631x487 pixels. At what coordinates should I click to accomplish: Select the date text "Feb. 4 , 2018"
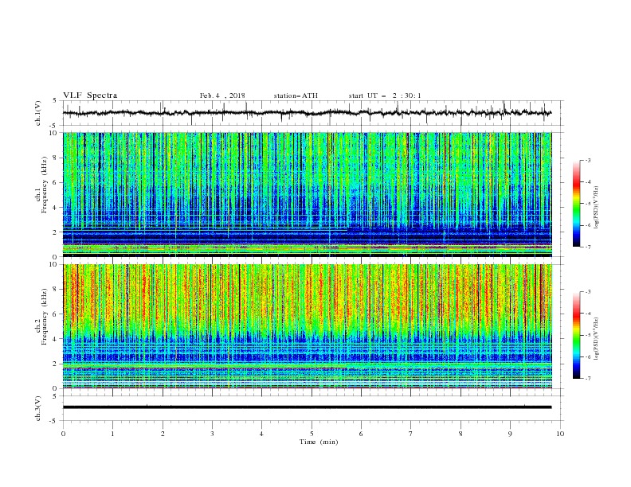pyautogui.click(x=222, y=95)
